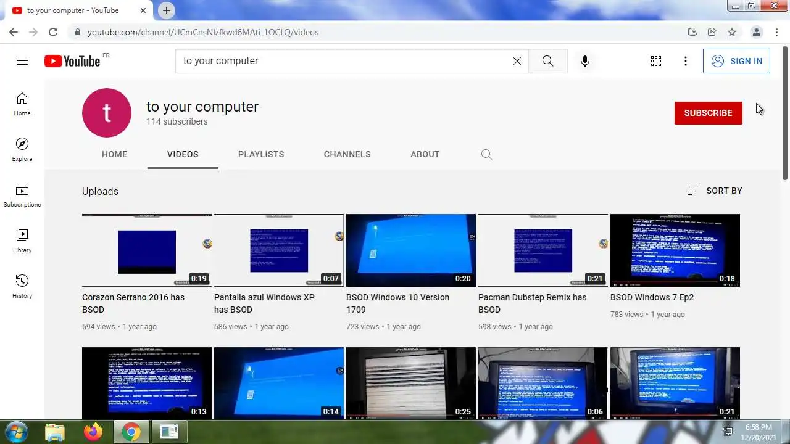
Task: Click the install app icon in address bar
Action: 692,32
